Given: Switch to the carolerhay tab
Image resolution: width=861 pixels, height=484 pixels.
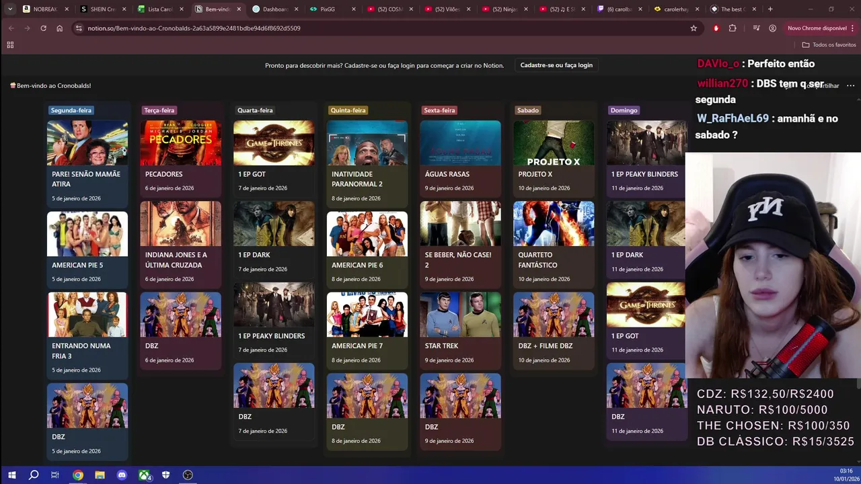Looking at the screenshot, I should coord(676,9).
